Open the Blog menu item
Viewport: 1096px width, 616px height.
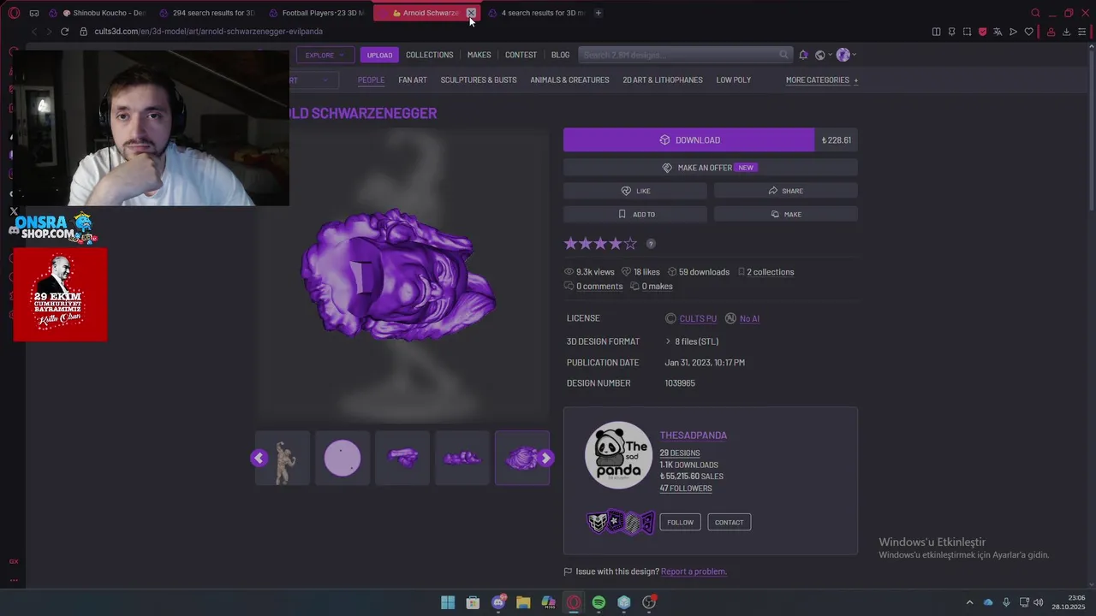tap(560, 55)
